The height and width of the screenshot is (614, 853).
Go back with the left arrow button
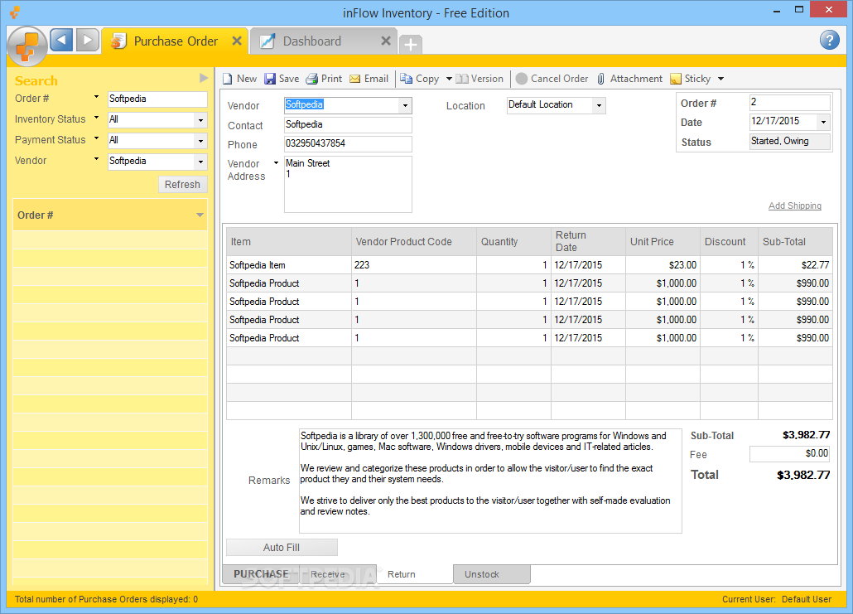click(61, 40)
